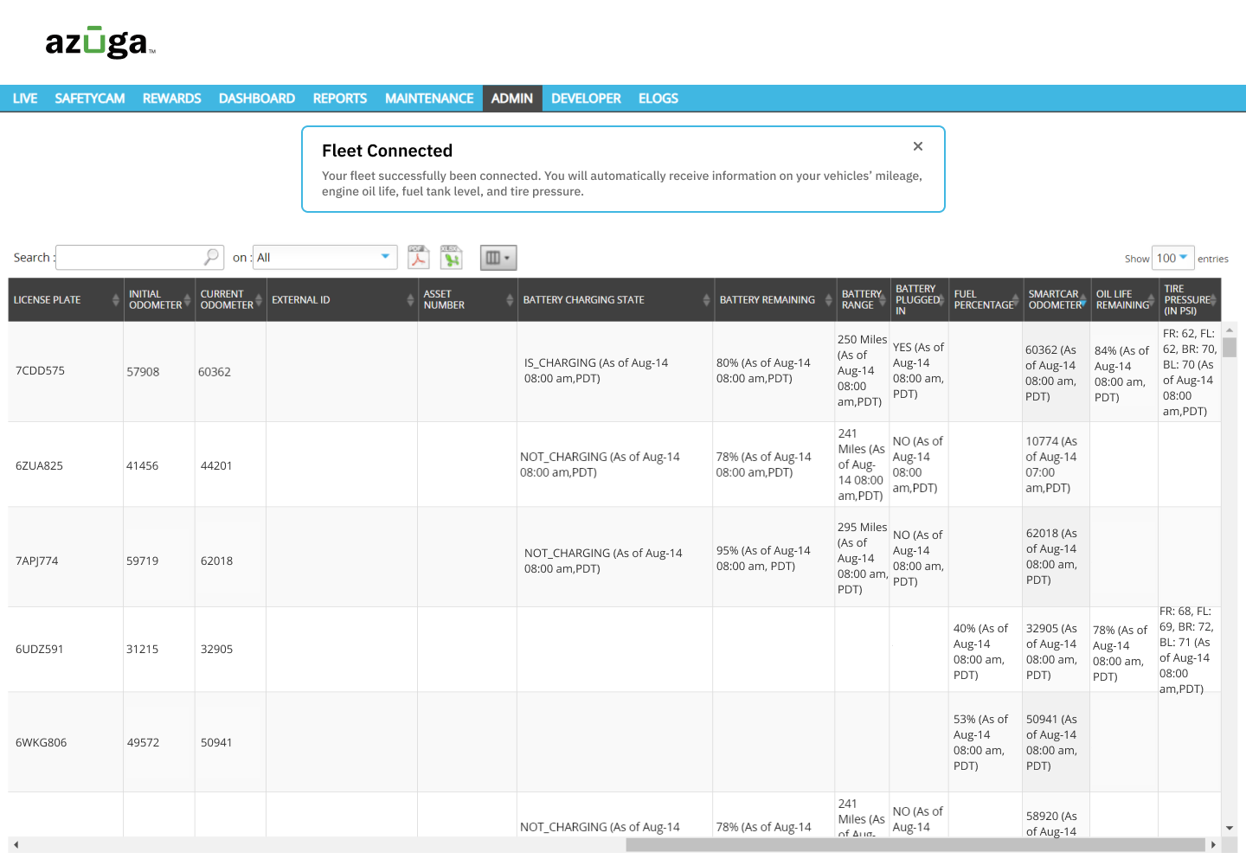Viewport: 1246px width, 865px height.
Task: Click the Azuga logo
Action: [x=98, y=42]
